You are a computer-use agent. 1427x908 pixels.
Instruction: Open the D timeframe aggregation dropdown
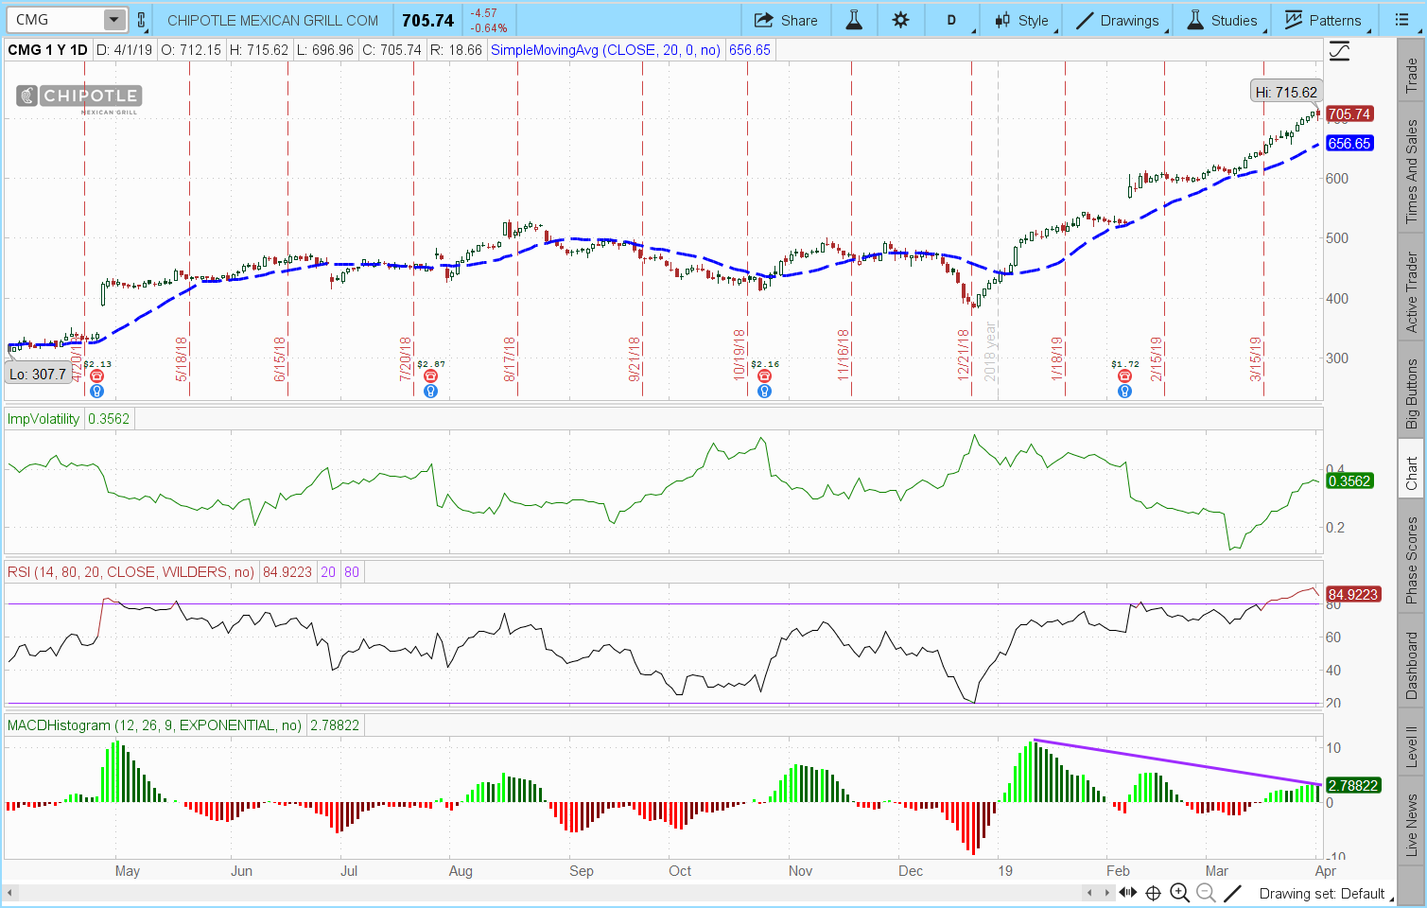point(951,20)
